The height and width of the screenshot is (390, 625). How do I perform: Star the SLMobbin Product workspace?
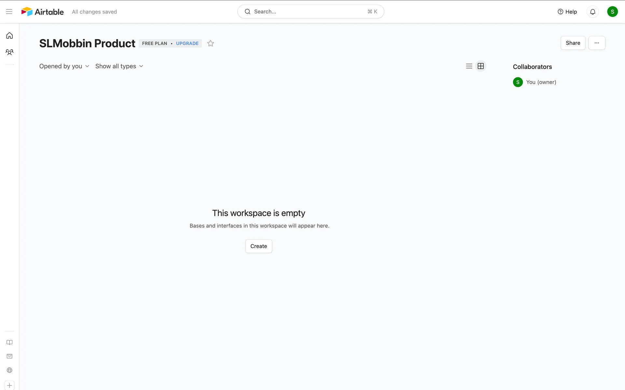point(211,43)
